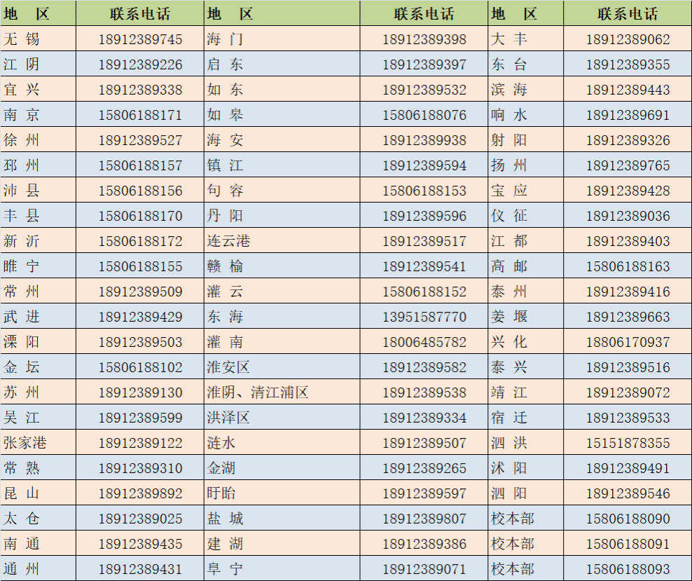The height and width of the screenshot is (581, 692).
Task: Select 苏州 phone number 18912389130
Action: [x=140, y=392]
